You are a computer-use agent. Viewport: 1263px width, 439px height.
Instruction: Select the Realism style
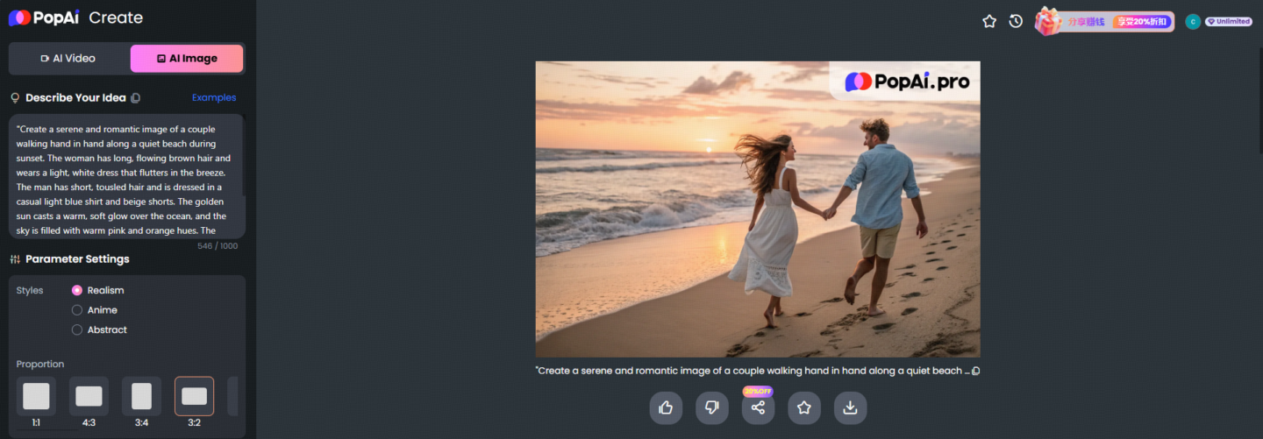(x=97, y=290)
